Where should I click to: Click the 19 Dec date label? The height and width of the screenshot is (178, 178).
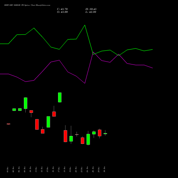pyautogui.click(x=70, y=169)
